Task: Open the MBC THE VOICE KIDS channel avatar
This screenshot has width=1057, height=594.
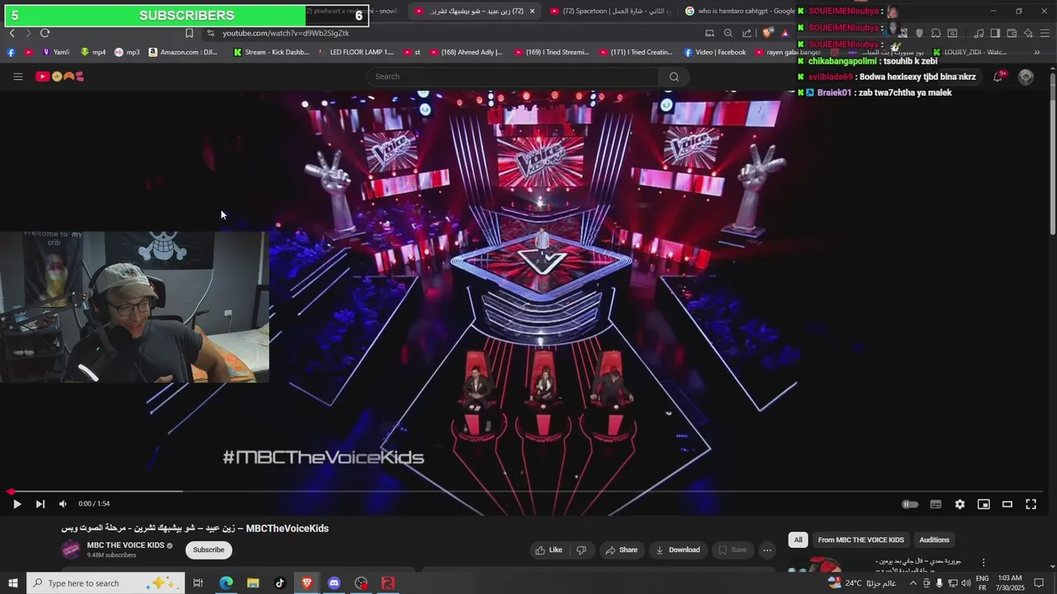Action: [71, 549]
